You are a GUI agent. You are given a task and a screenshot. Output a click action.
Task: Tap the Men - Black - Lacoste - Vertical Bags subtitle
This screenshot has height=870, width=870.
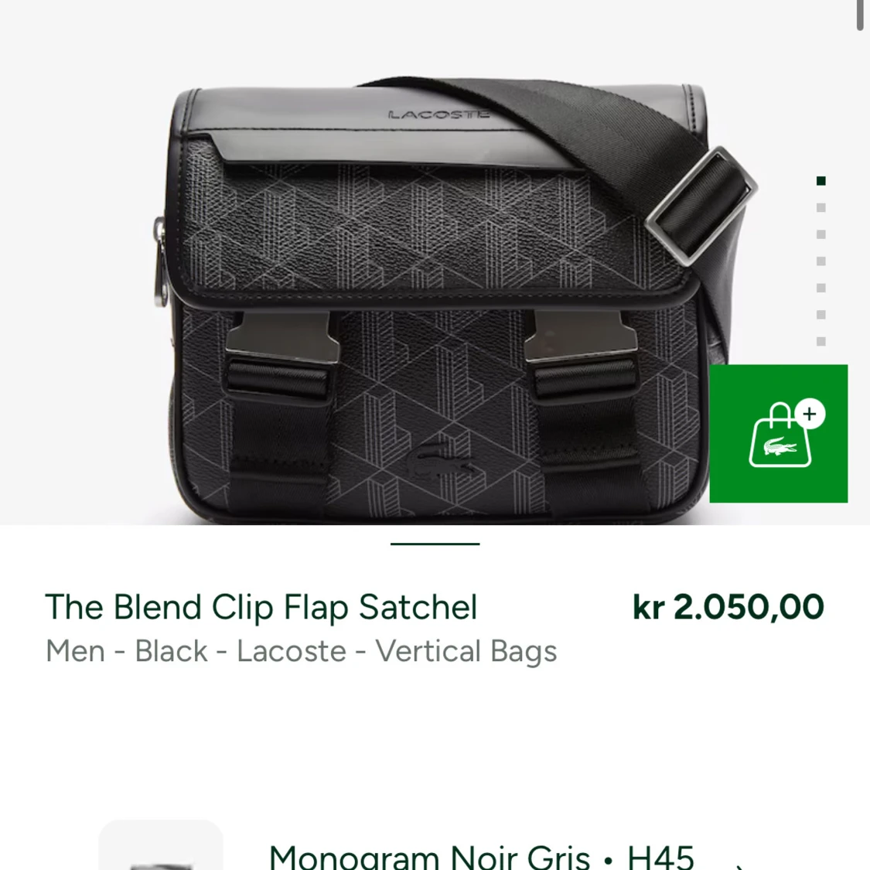(x=301, y=651)
